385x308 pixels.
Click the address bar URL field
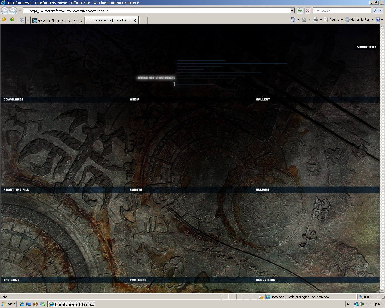[156, 11]
